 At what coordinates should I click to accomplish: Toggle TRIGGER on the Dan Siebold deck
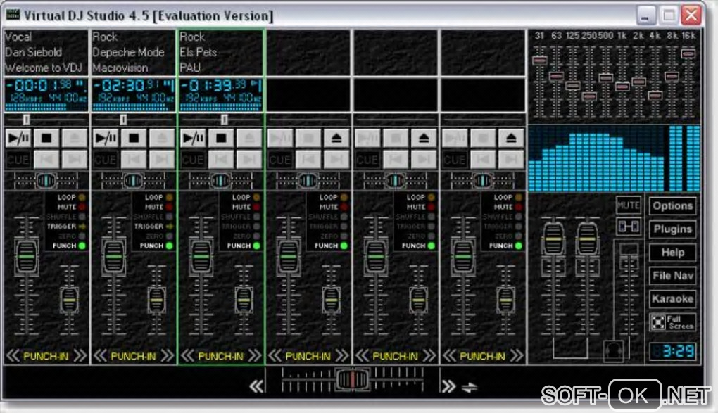point(82,226)
